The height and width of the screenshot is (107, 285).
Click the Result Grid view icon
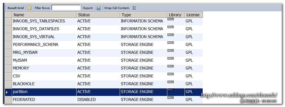click(x=29, y=8)
